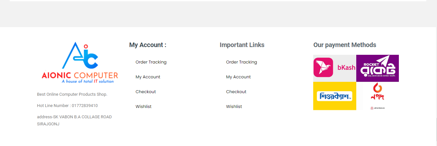Open Order Tracking under Important Links

coord(241,62)
